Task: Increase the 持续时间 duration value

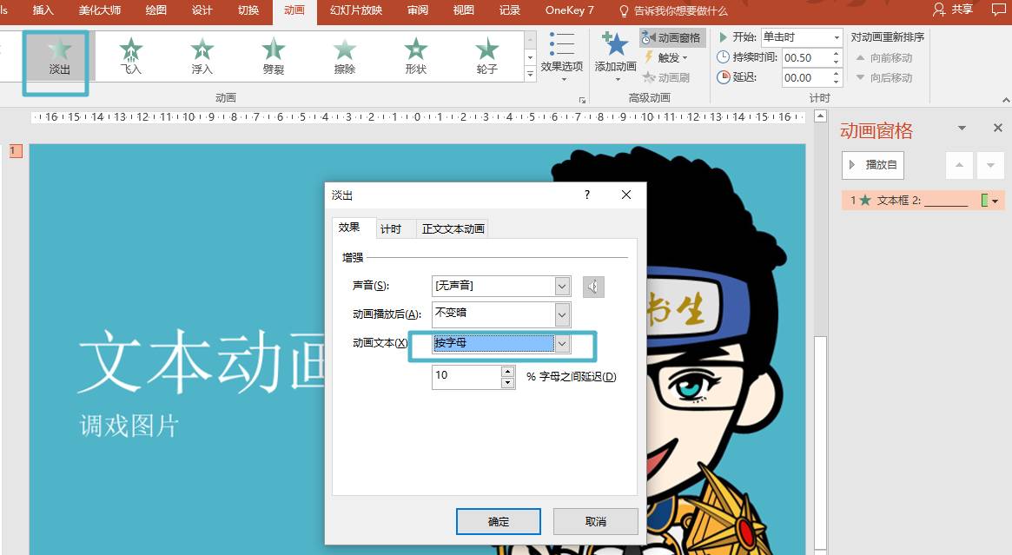Action: pos(837,54)
